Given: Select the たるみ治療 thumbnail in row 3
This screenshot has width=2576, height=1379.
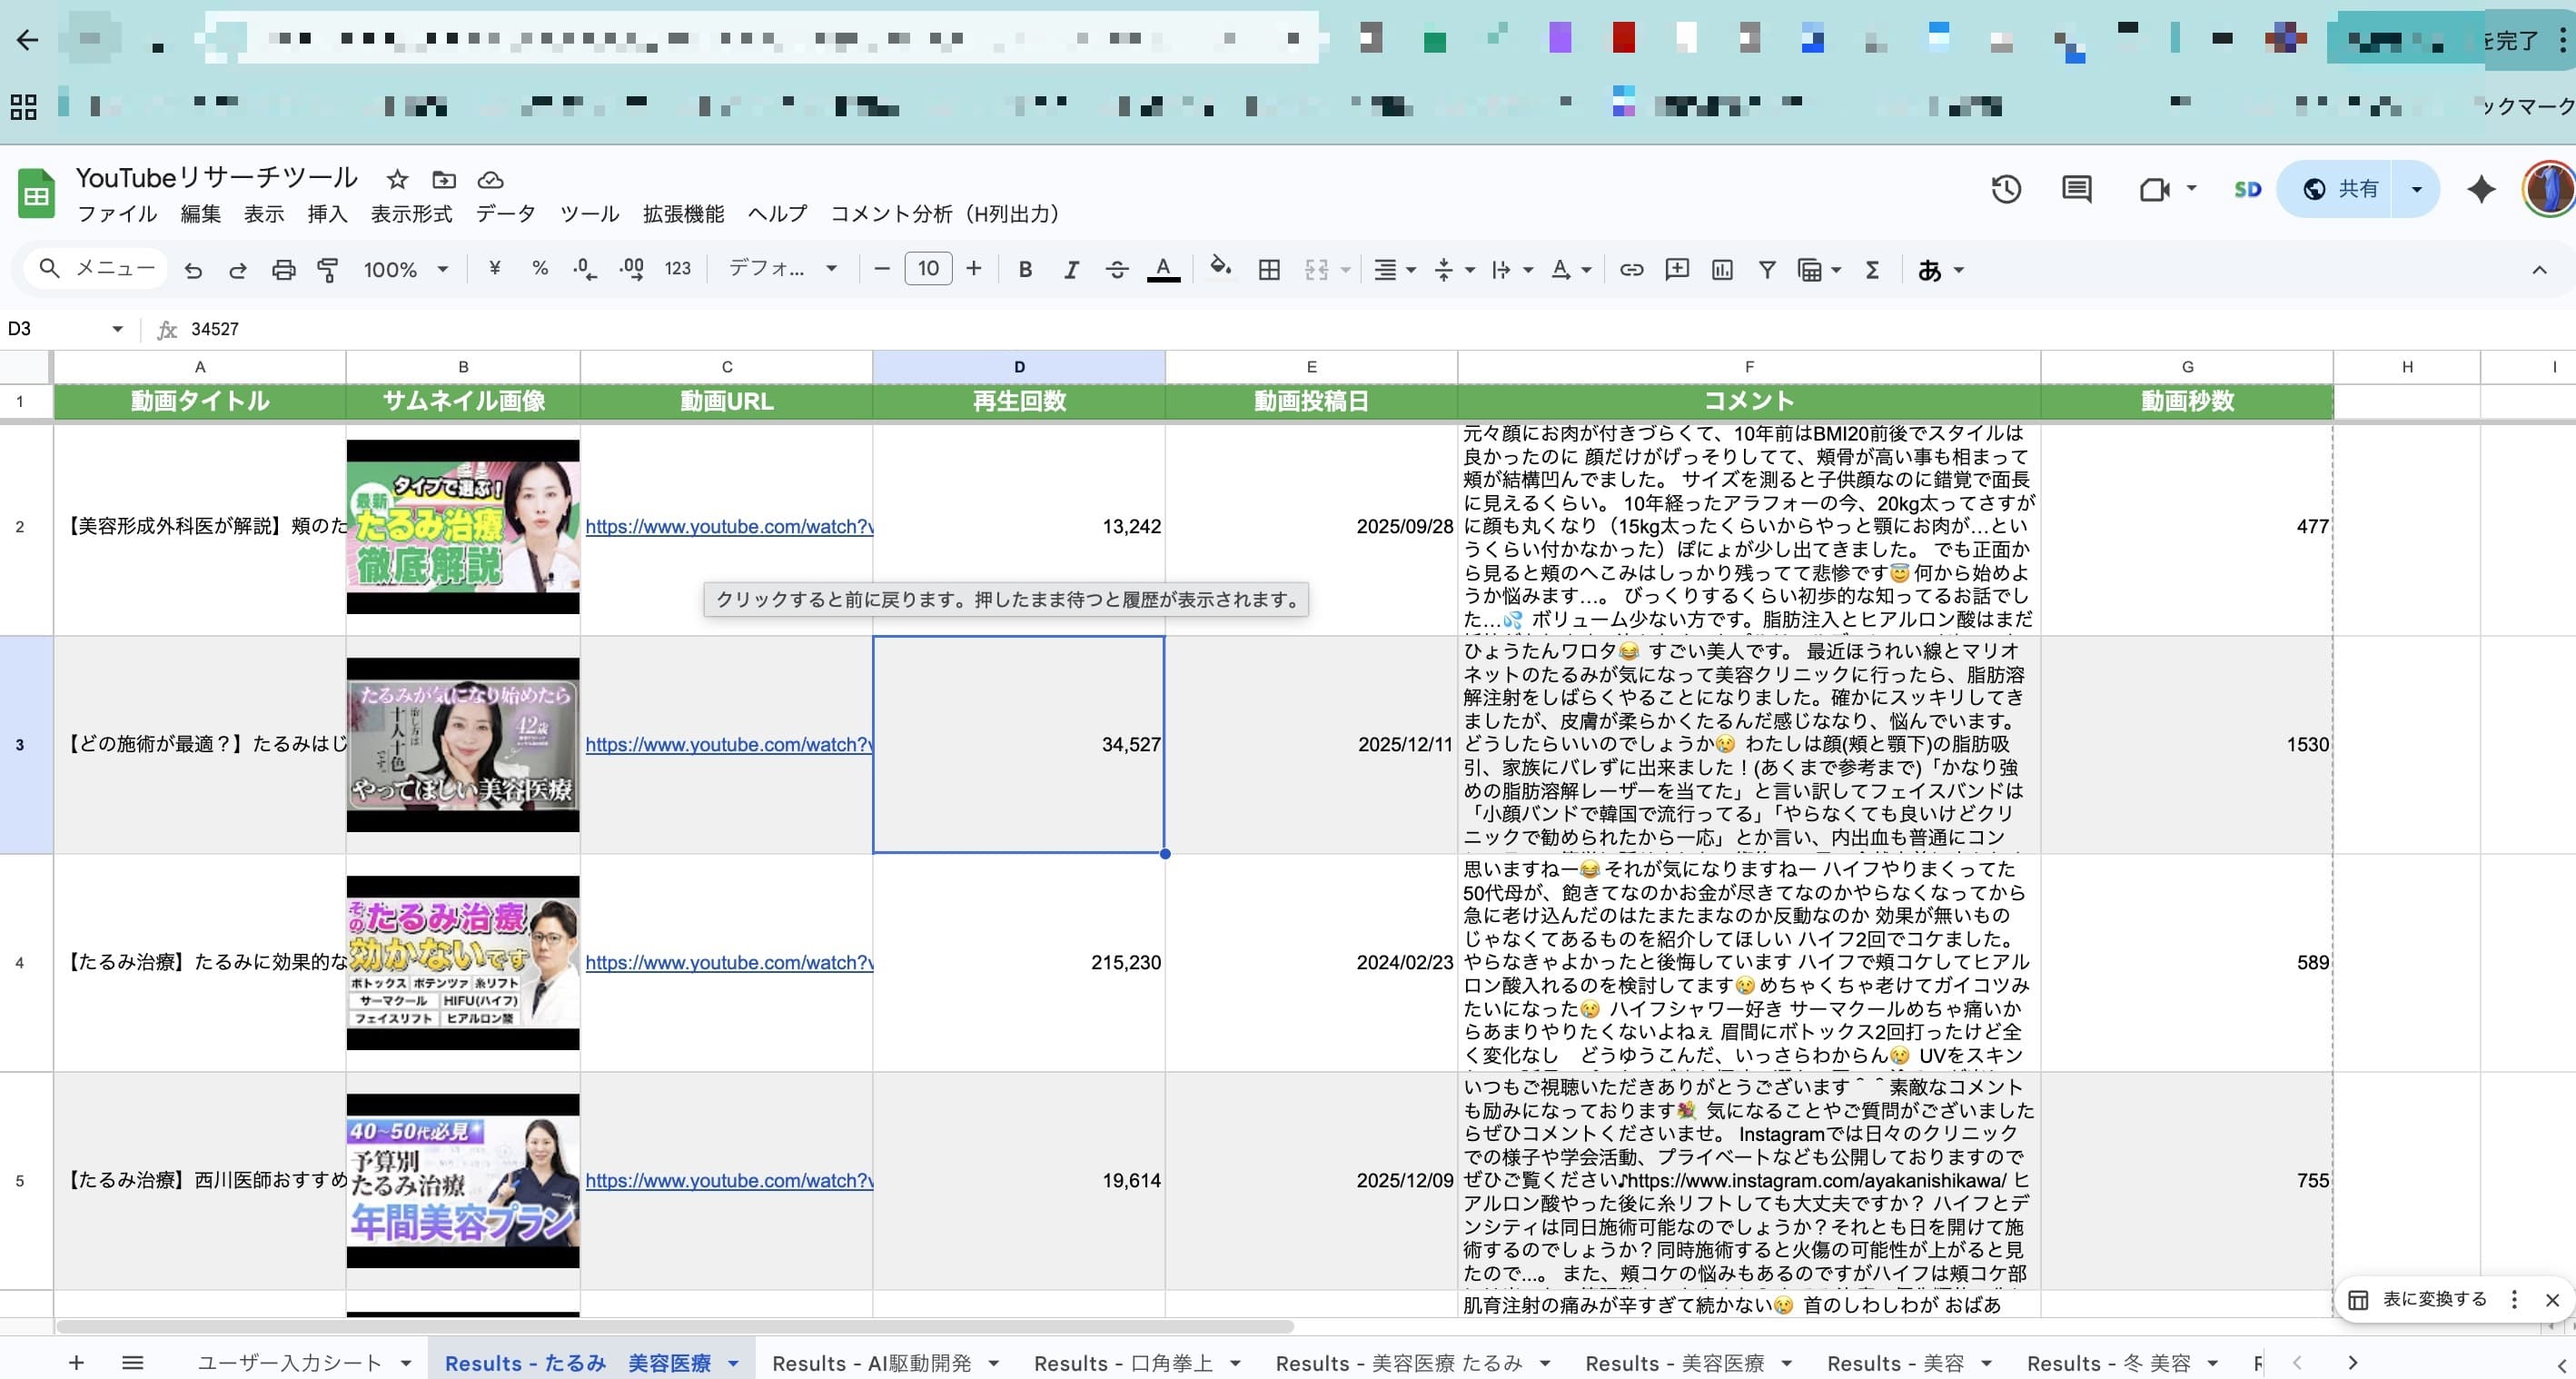Looking at the screenshot, I should click(x=462, y=745).
